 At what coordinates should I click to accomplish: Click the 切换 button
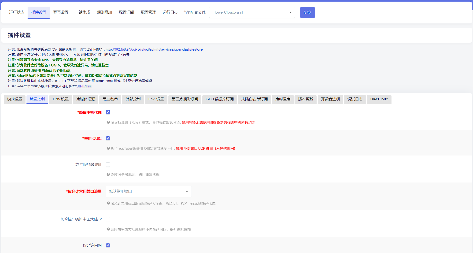[x=307, y=12]
